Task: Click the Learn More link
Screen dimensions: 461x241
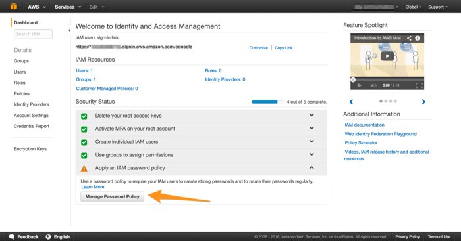Action: tap(93, 187)
